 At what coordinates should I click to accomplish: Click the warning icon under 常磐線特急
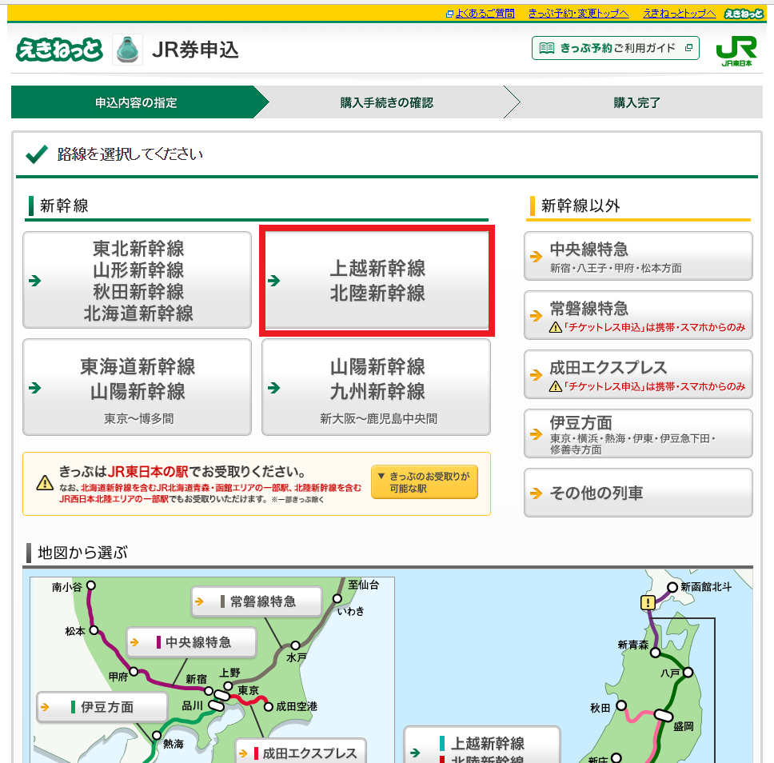tap(556, 327)
